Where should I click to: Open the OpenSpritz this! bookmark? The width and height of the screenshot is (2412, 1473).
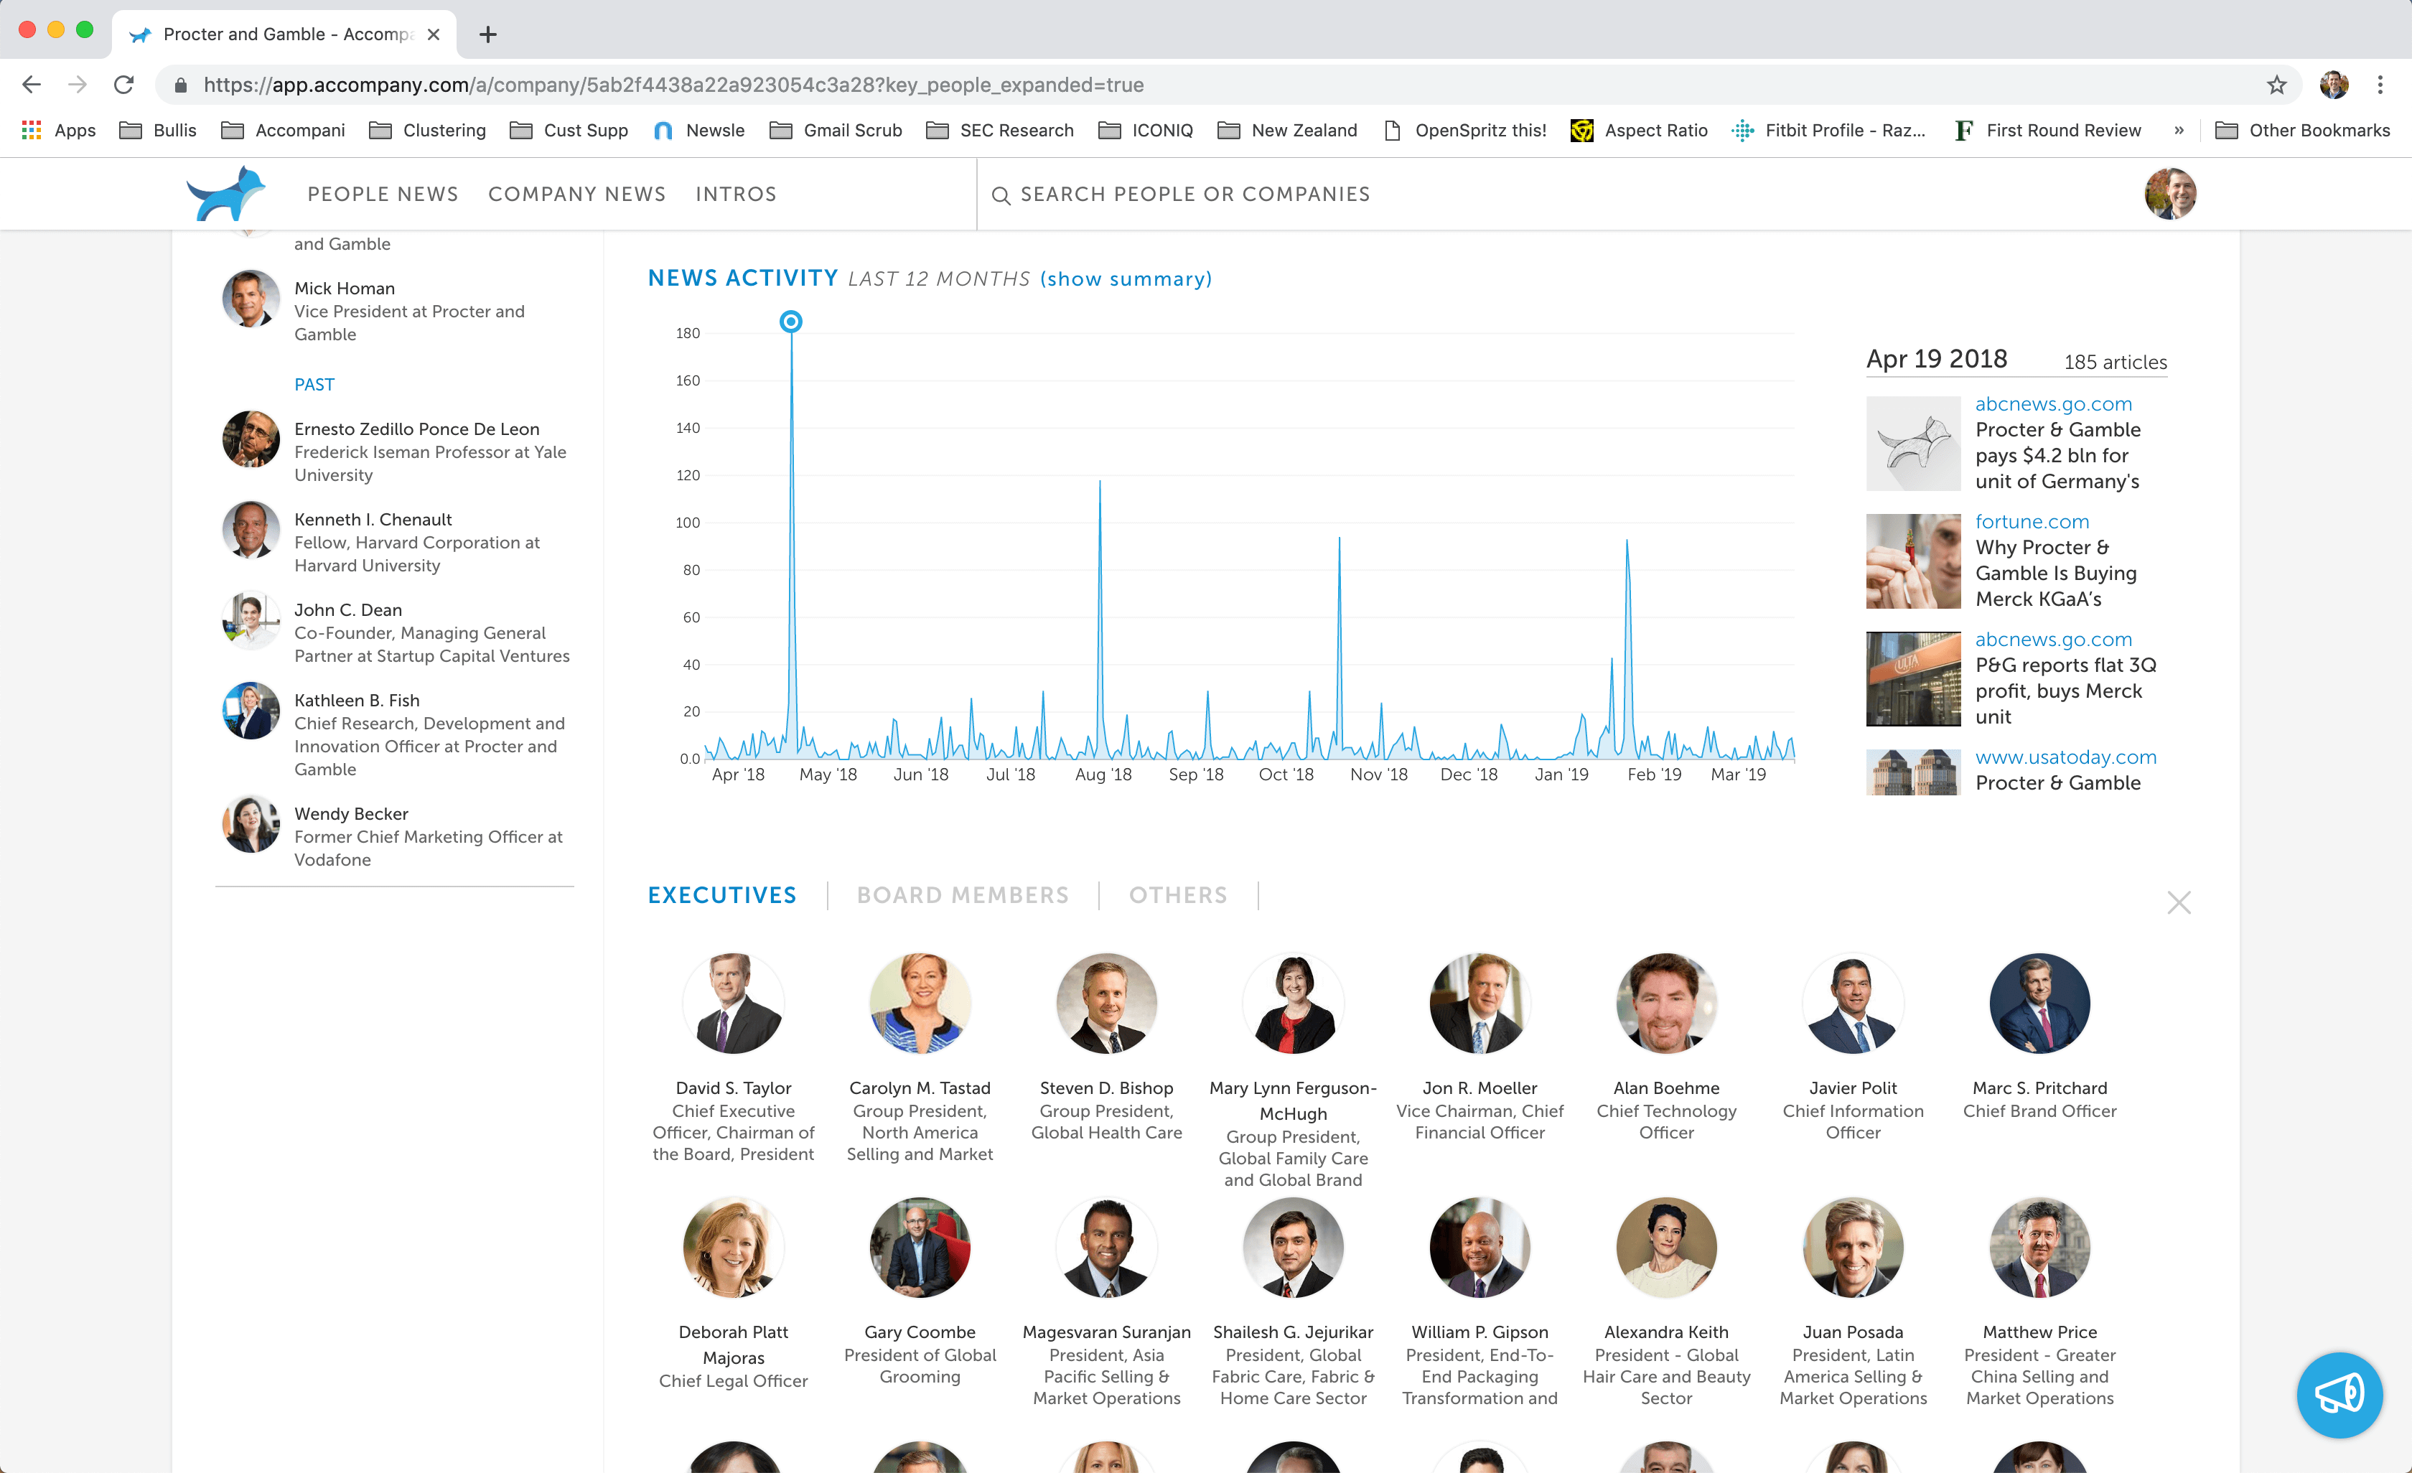(1464, 130)
